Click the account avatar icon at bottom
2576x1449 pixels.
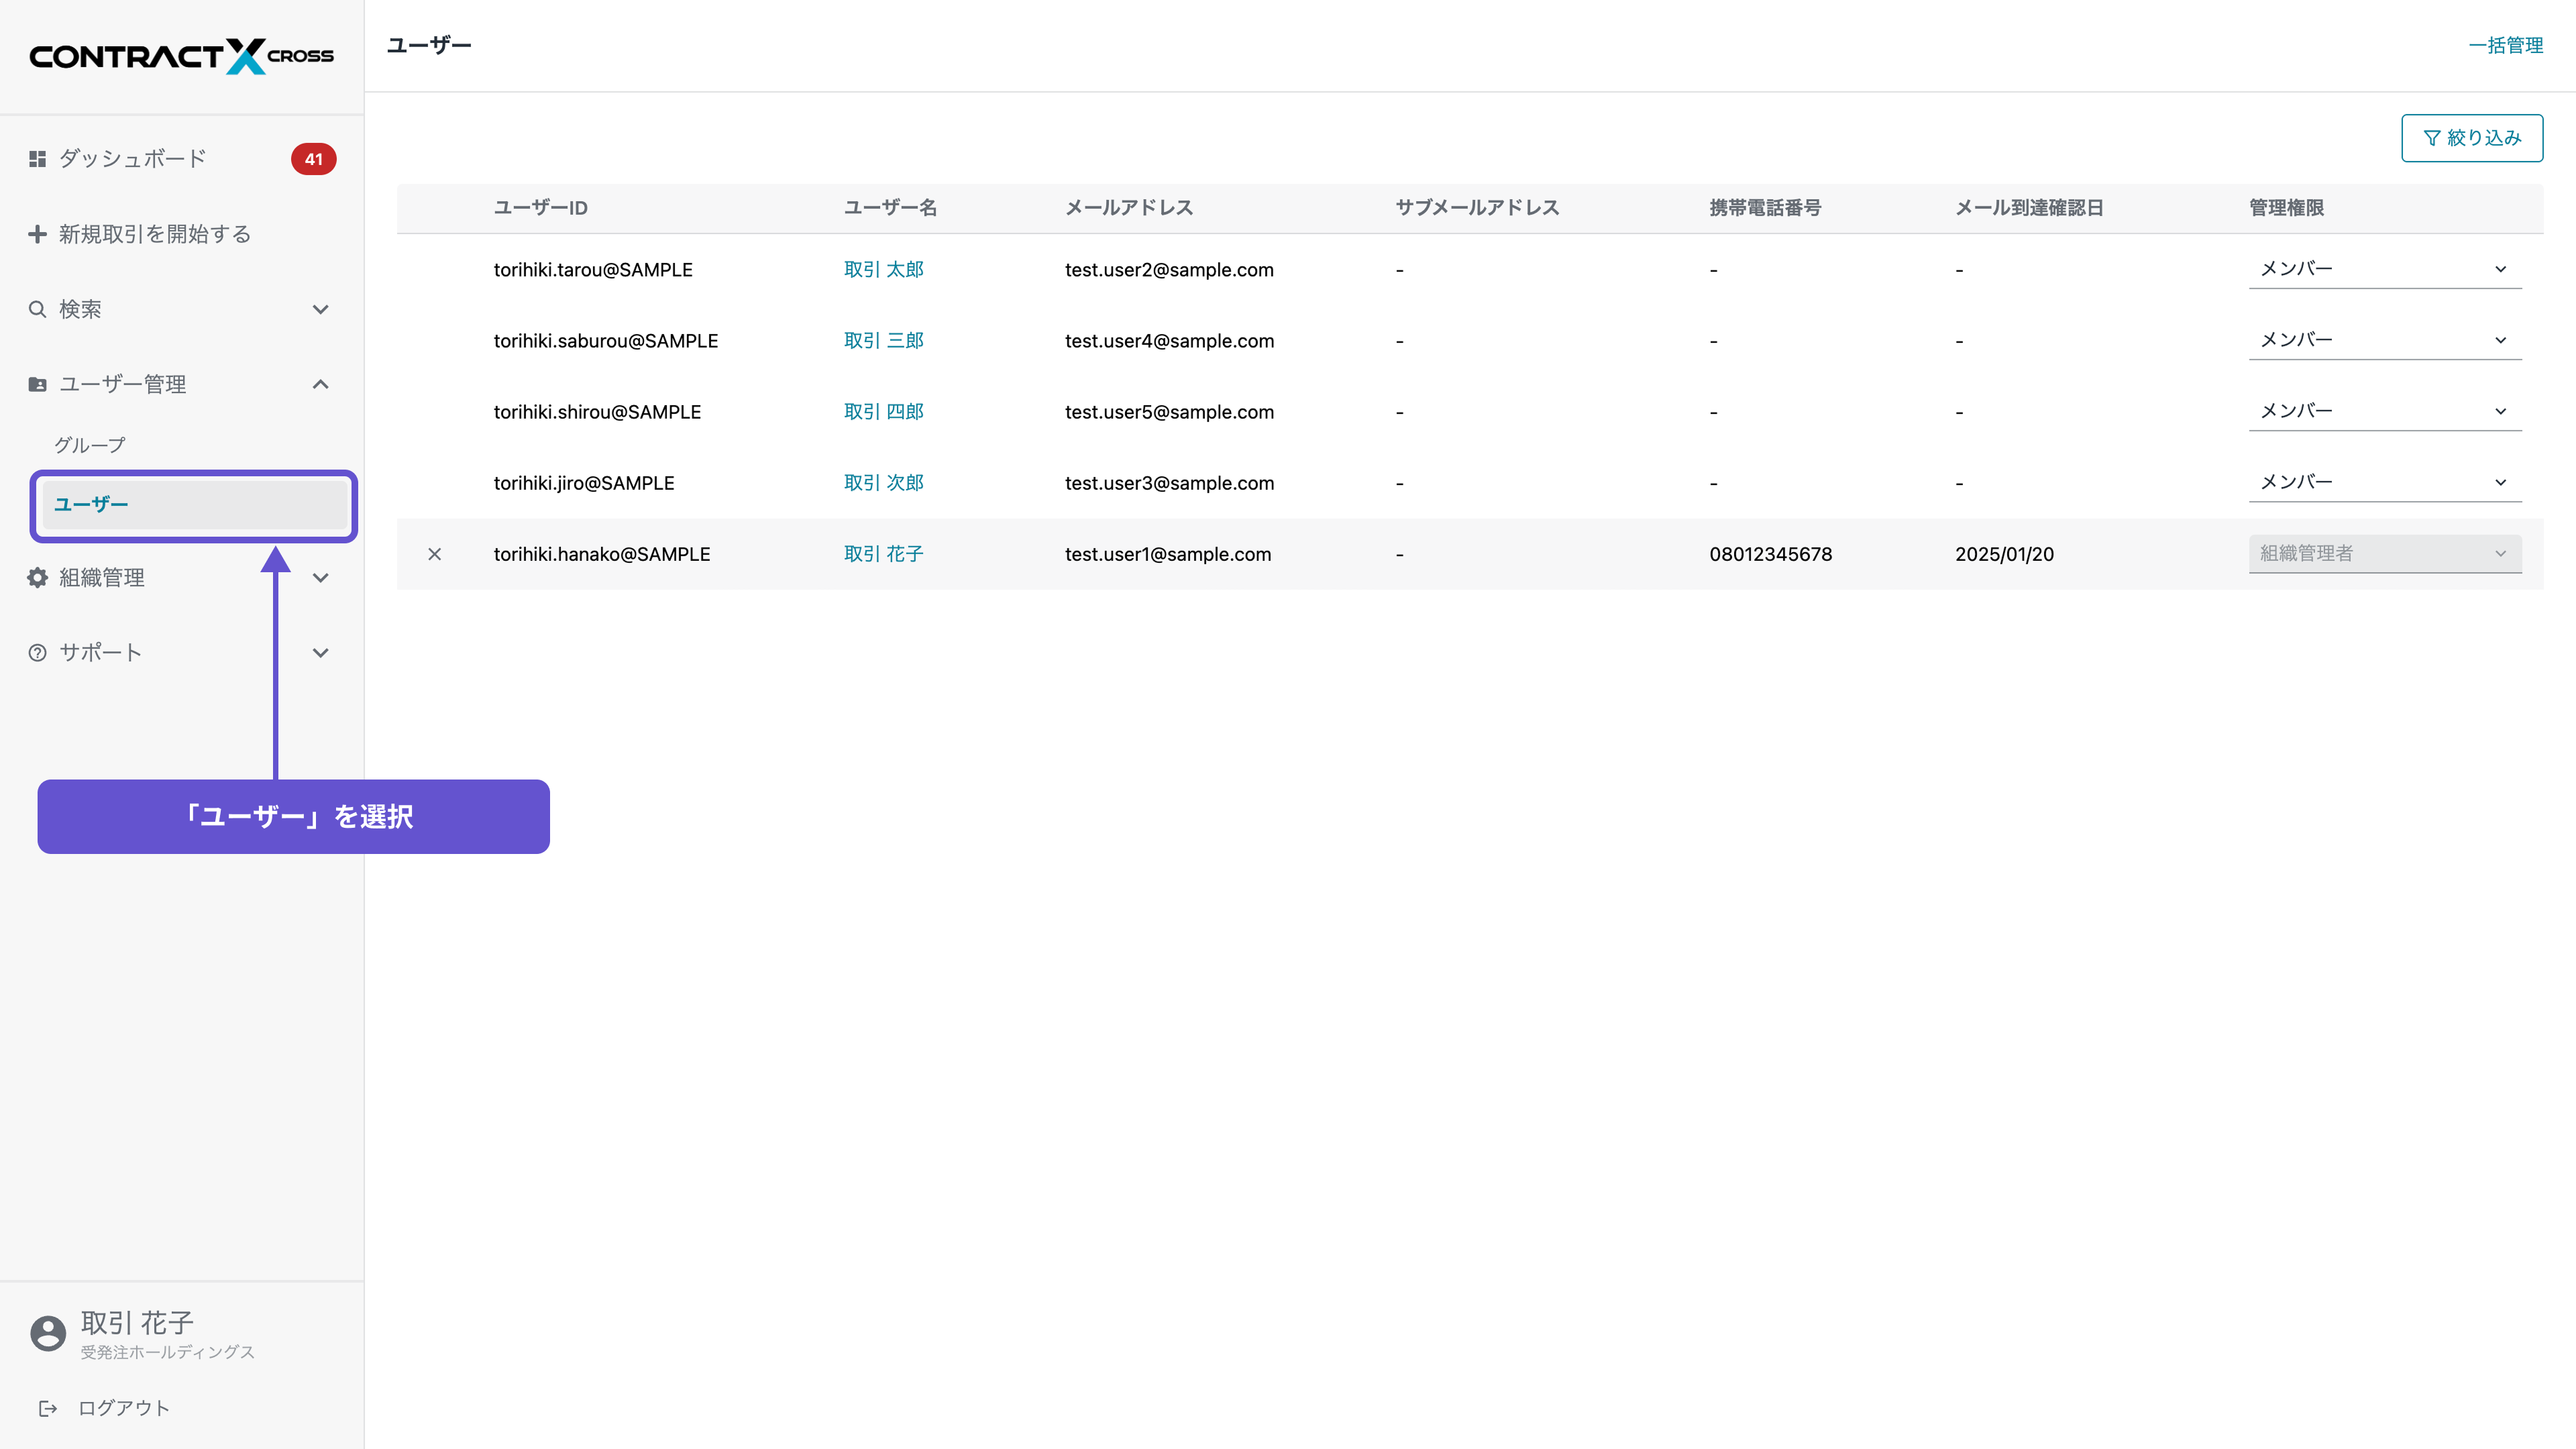47,1333
